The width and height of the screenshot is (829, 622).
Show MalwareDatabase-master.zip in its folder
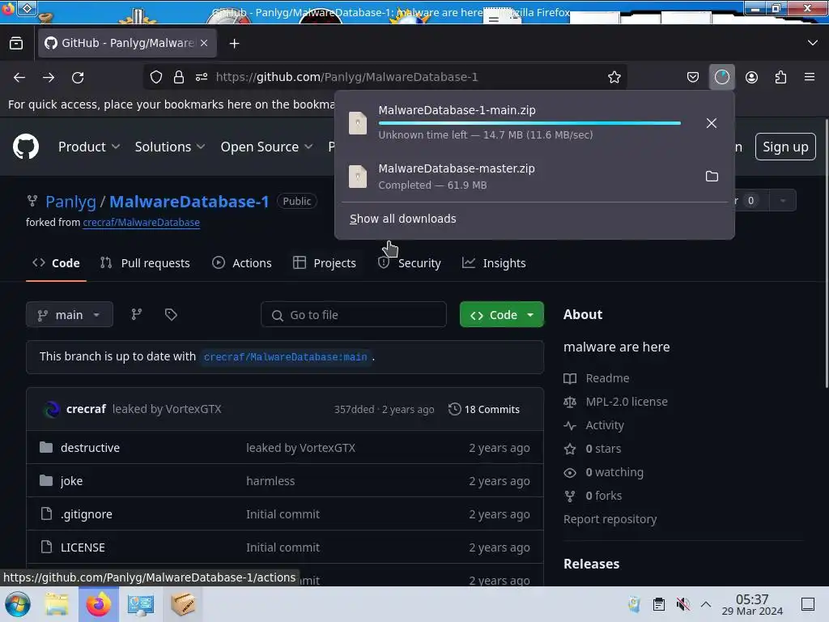(x=712, y=176)
